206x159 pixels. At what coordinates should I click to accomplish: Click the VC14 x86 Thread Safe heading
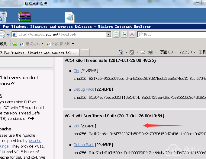pos(110,61)
